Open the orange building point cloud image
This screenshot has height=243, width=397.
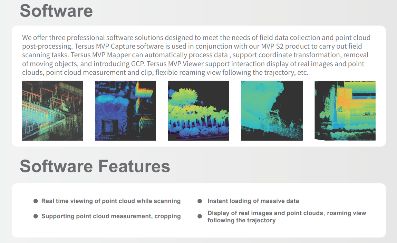(x=345, y=111)
